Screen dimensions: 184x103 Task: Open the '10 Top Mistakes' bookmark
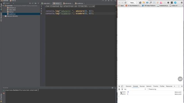pyautogui.click(x=133, y=6)
